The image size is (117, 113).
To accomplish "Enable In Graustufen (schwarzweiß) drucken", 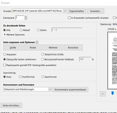I will [69, 18].
